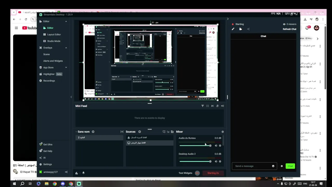Screen dimensions: 332x187
Task: Mute Desktop Audio 2 speaker icon
Action: (216, 162)
